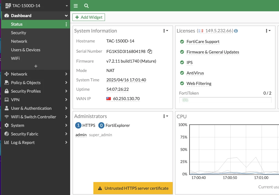Add a new dashboard with plus icon
Viewport: 279px width, 195px height.
click(x=36, y=66)
